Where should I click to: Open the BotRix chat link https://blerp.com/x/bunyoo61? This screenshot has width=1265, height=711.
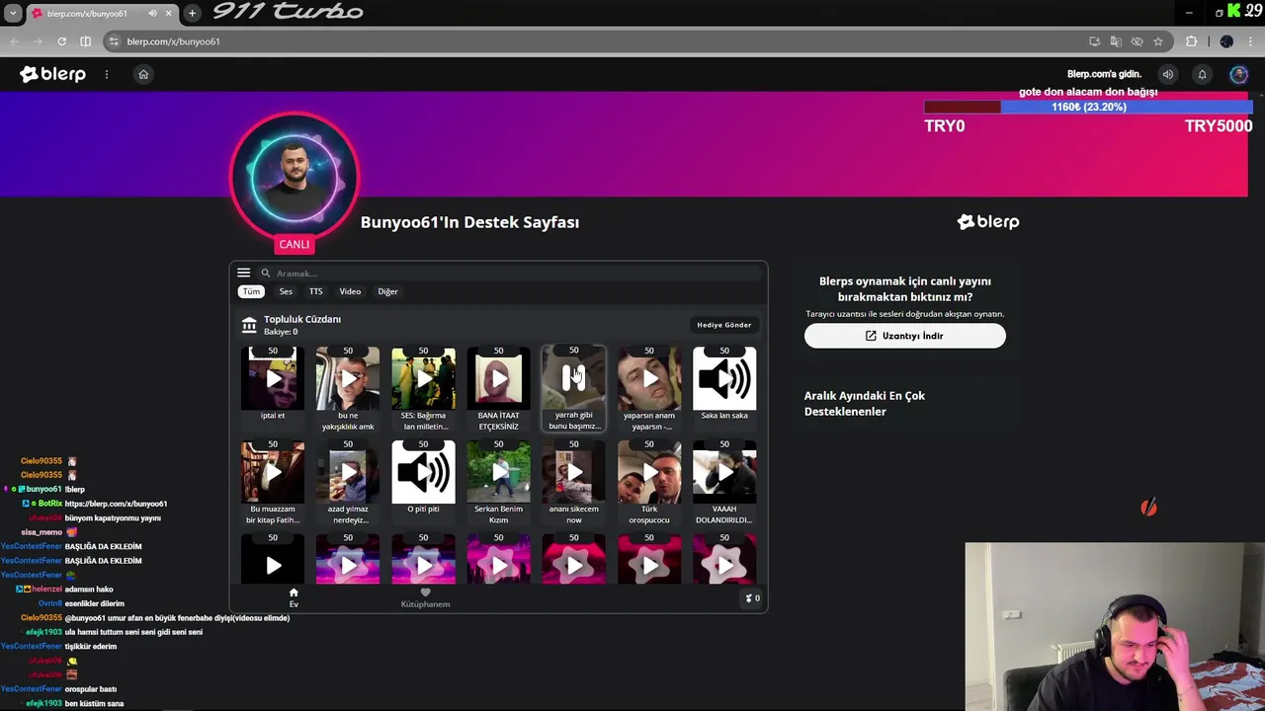pos(116,504)
